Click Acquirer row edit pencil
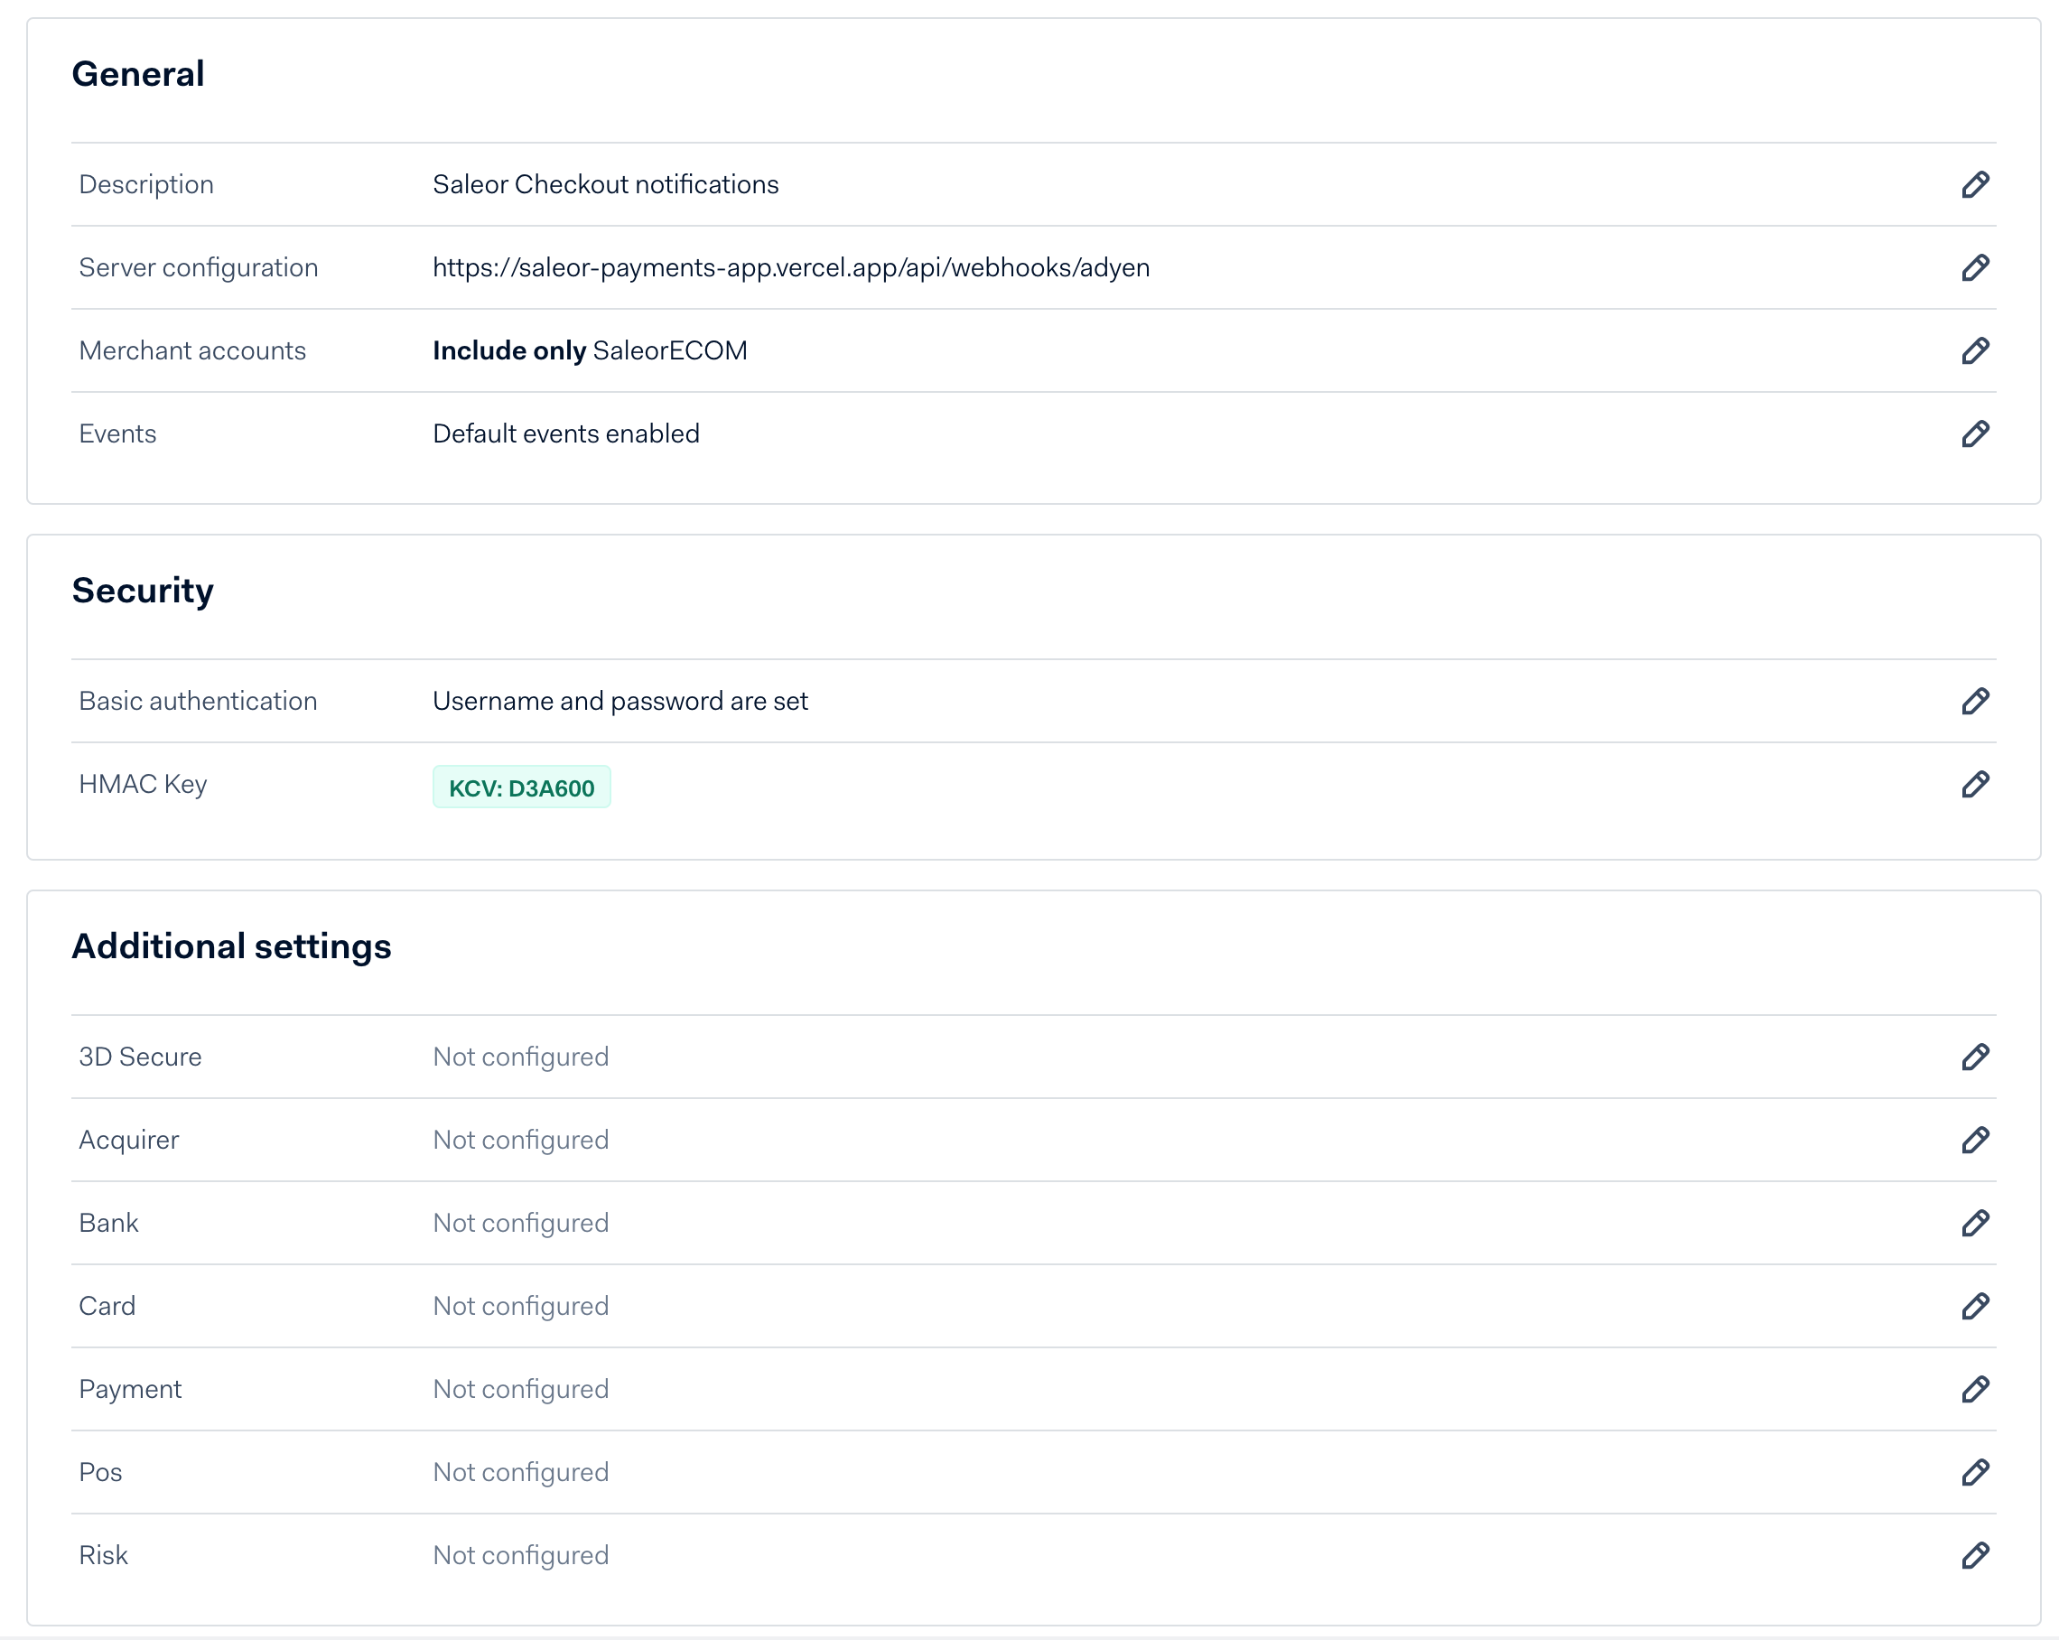This screenshot has height=1640, width=2059. point(1975,1140)
